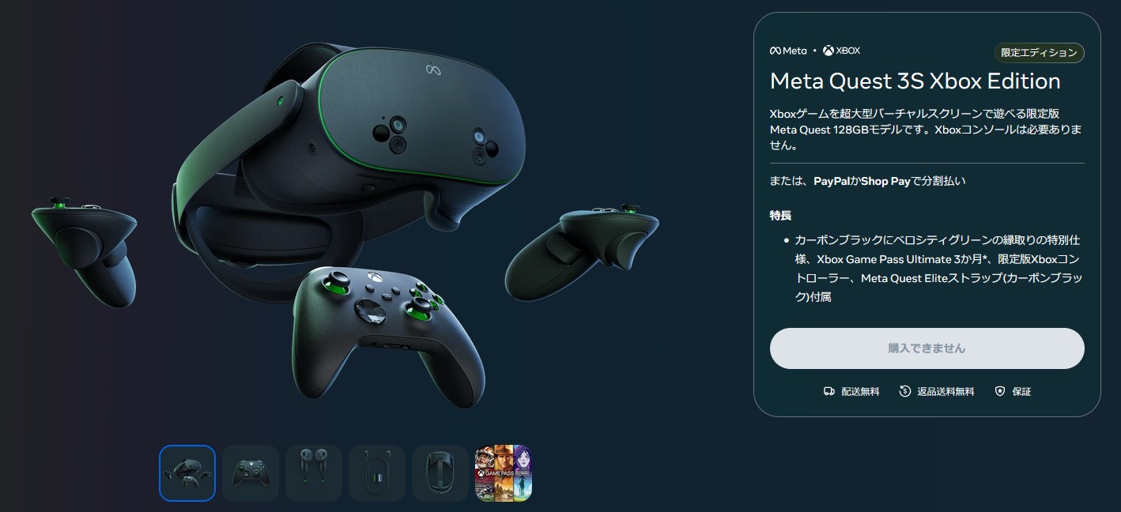The image size is (1121, 512).
Task: Click the PayPal installment payment text
Action: [x=832, y=181]
